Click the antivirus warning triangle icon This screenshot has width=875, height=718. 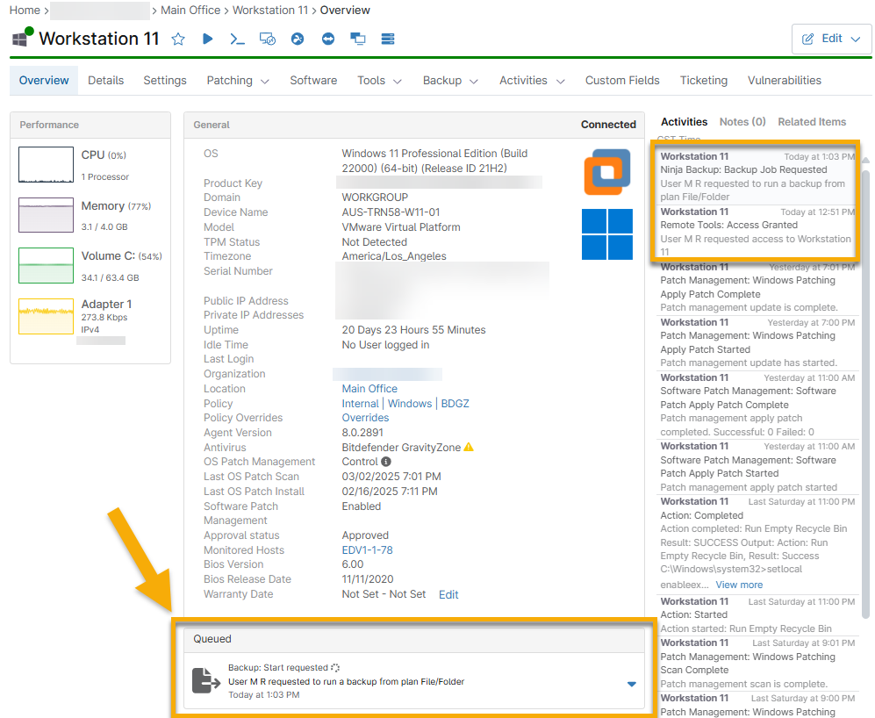click(469, 447)
